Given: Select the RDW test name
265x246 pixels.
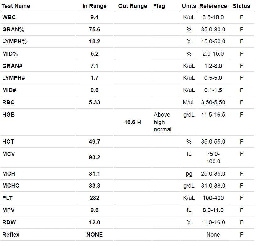Looking at the screenshot, I should click(x=9, y=222).
